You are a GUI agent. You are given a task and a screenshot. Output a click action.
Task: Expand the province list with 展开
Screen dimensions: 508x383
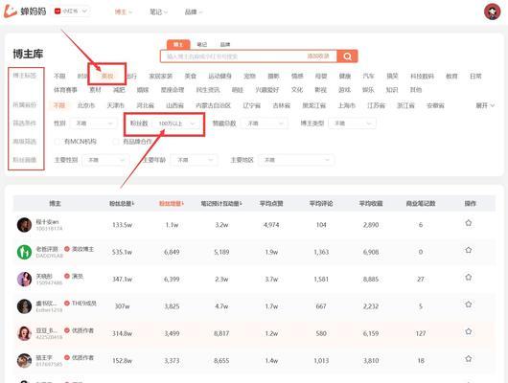pos(485,105)
